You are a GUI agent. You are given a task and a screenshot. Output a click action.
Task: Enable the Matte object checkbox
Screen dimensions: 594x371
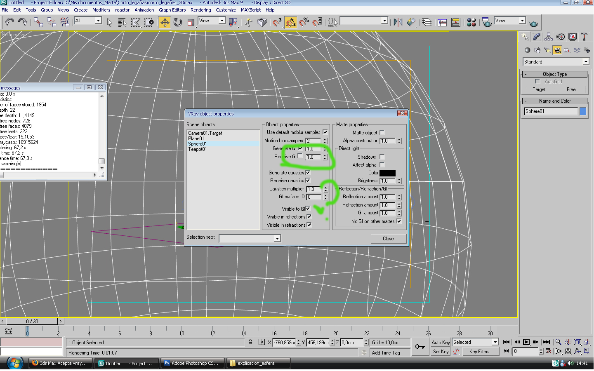coord(382,133)
